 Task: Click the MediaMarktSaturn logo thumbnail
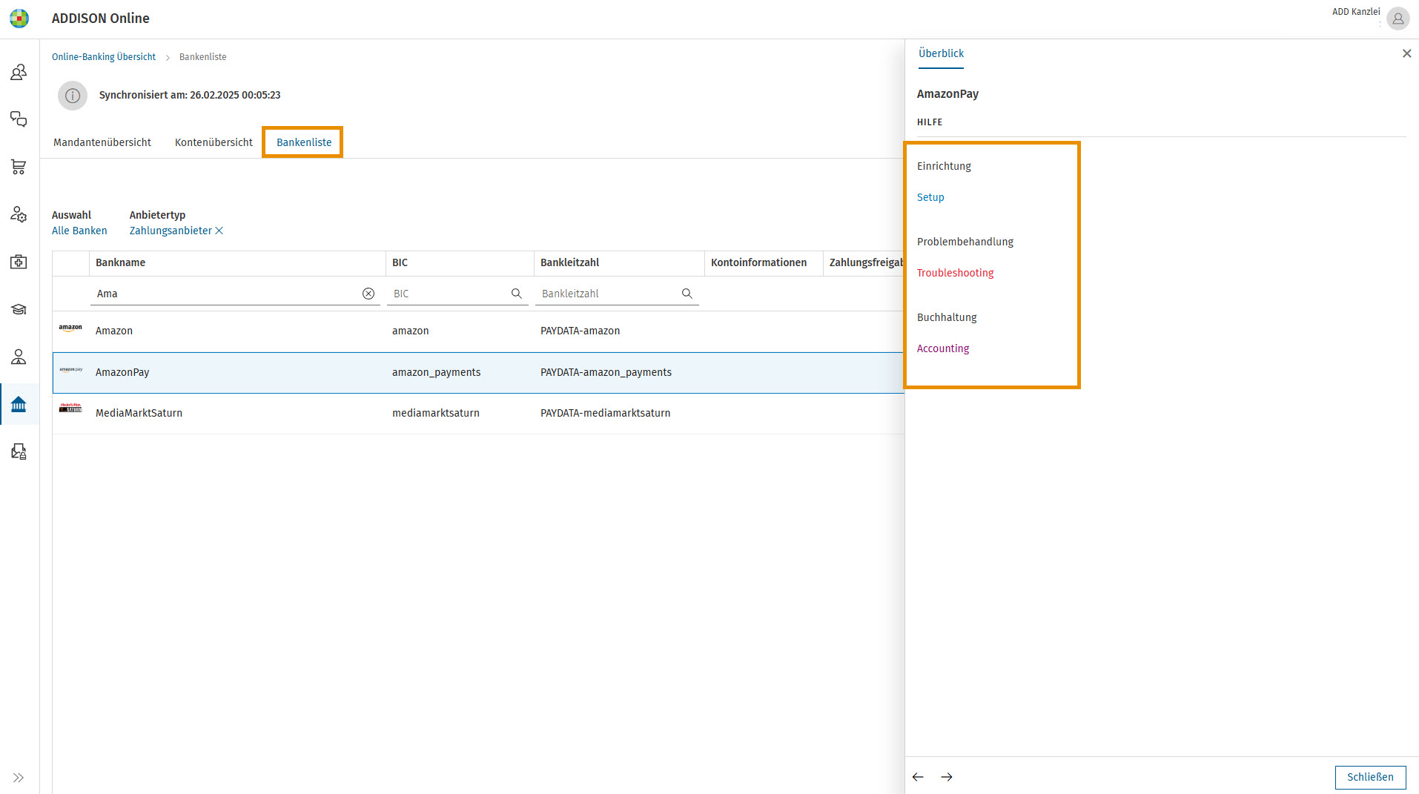[70, 408]
